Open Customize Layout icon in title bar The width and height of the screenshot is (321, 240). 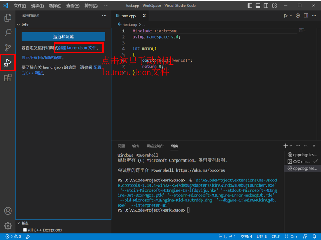[x=274, y=6]
